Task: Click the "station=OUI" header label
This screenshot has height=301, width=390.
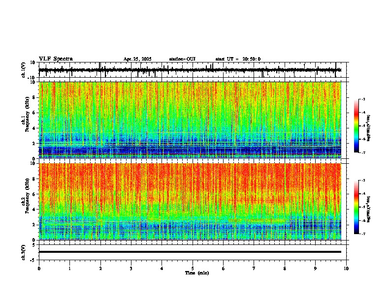Action: pos(182,59)
